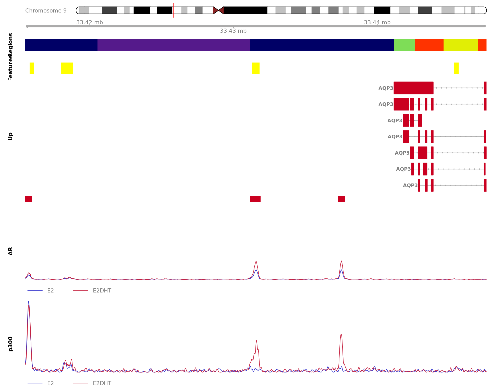Click the '33.43 mb' axis label
Viewport: 490px width, 392px height.
pyautogui.click(x=233, y=31)
